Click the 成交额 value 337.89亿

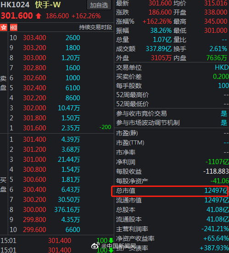point(158,49)
